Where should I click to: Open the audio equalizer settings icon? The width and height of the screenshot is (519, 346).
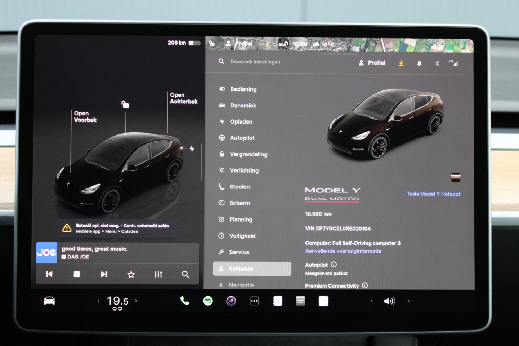(x=158, y=274)
